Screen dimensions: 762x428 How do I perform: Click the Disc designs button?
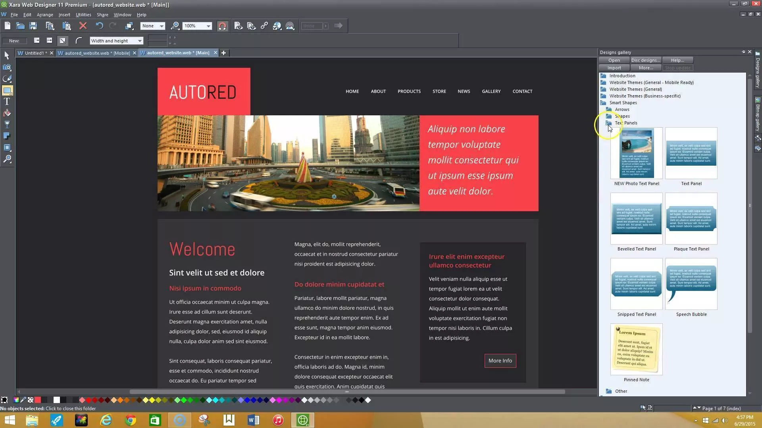pos(645,60)
